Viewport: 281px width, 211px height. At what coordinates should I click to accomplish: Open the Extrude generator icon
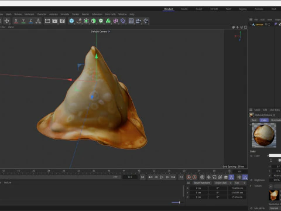[94, 21]
